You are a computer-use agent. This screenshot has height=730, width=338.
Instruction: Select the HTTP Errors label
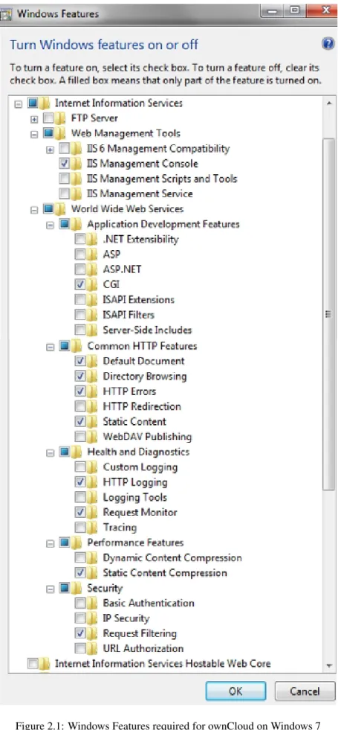coord(129,391)
